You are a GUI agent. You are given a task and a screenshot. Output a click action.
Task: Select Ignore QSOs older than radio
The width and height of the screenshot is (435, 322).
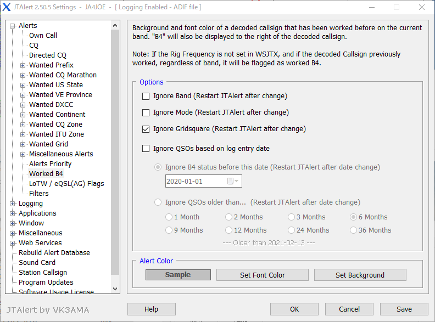point(158,202)
